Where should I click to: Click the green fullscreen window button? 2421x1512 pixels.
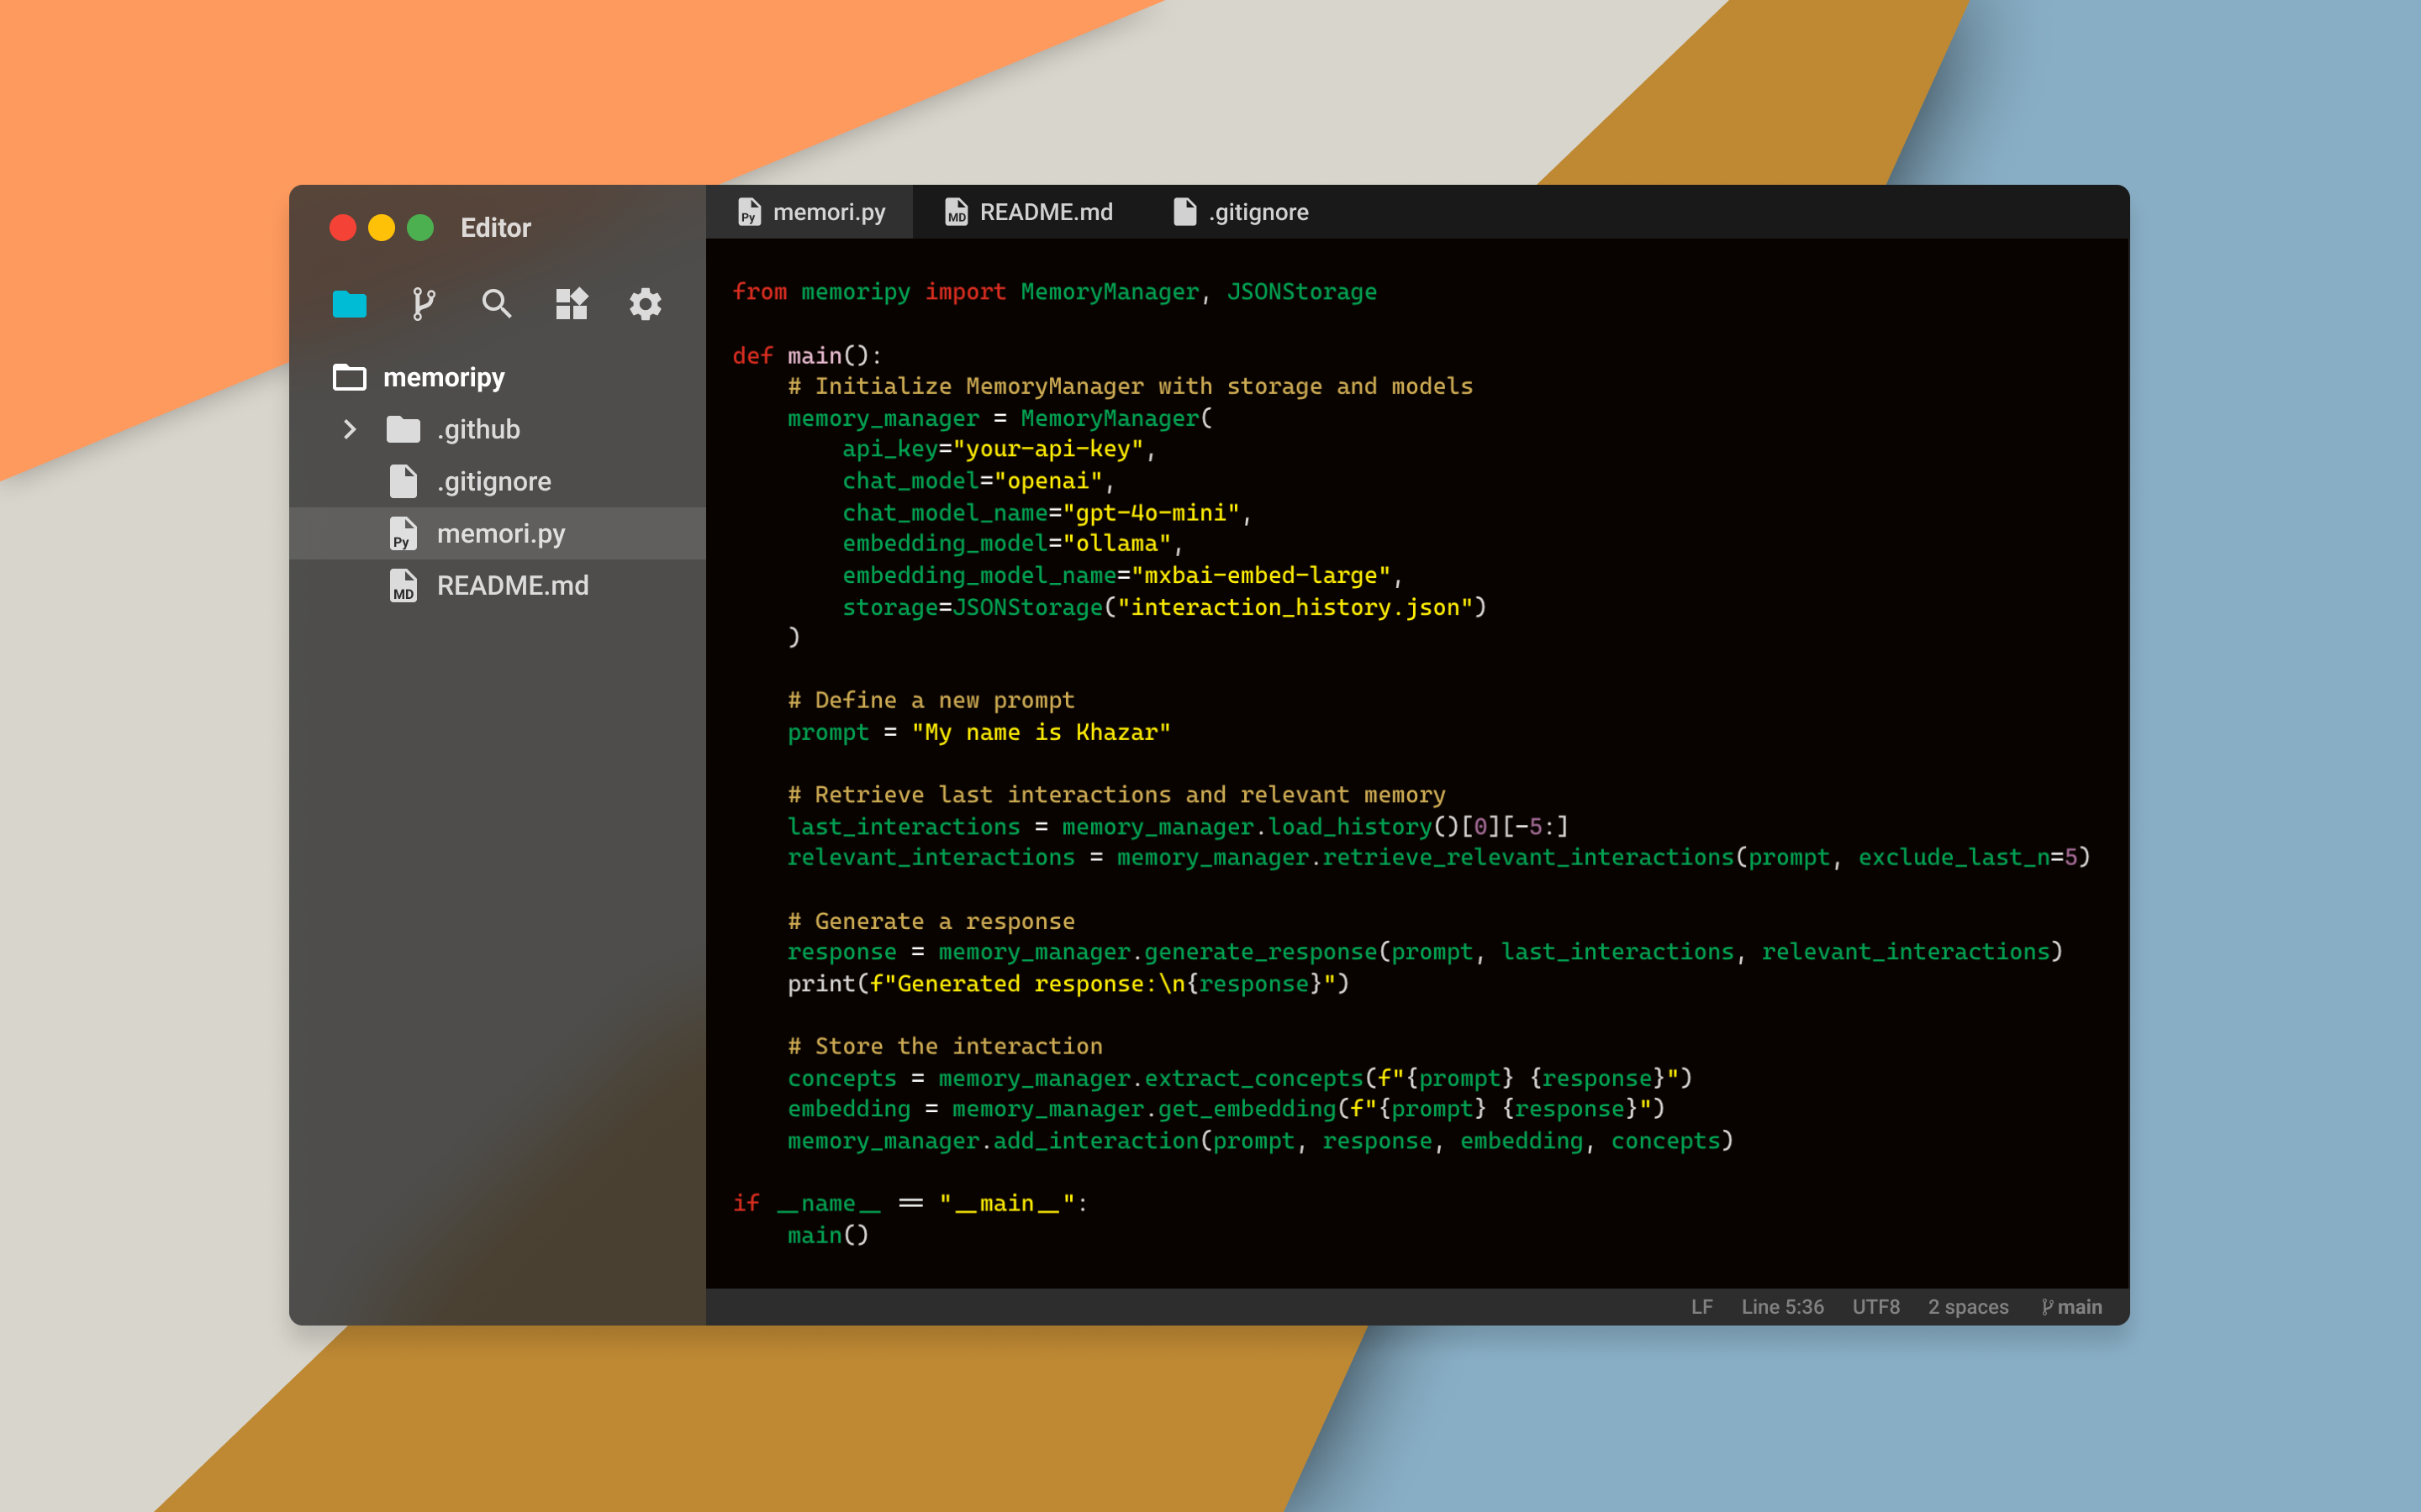coord(420,228)
